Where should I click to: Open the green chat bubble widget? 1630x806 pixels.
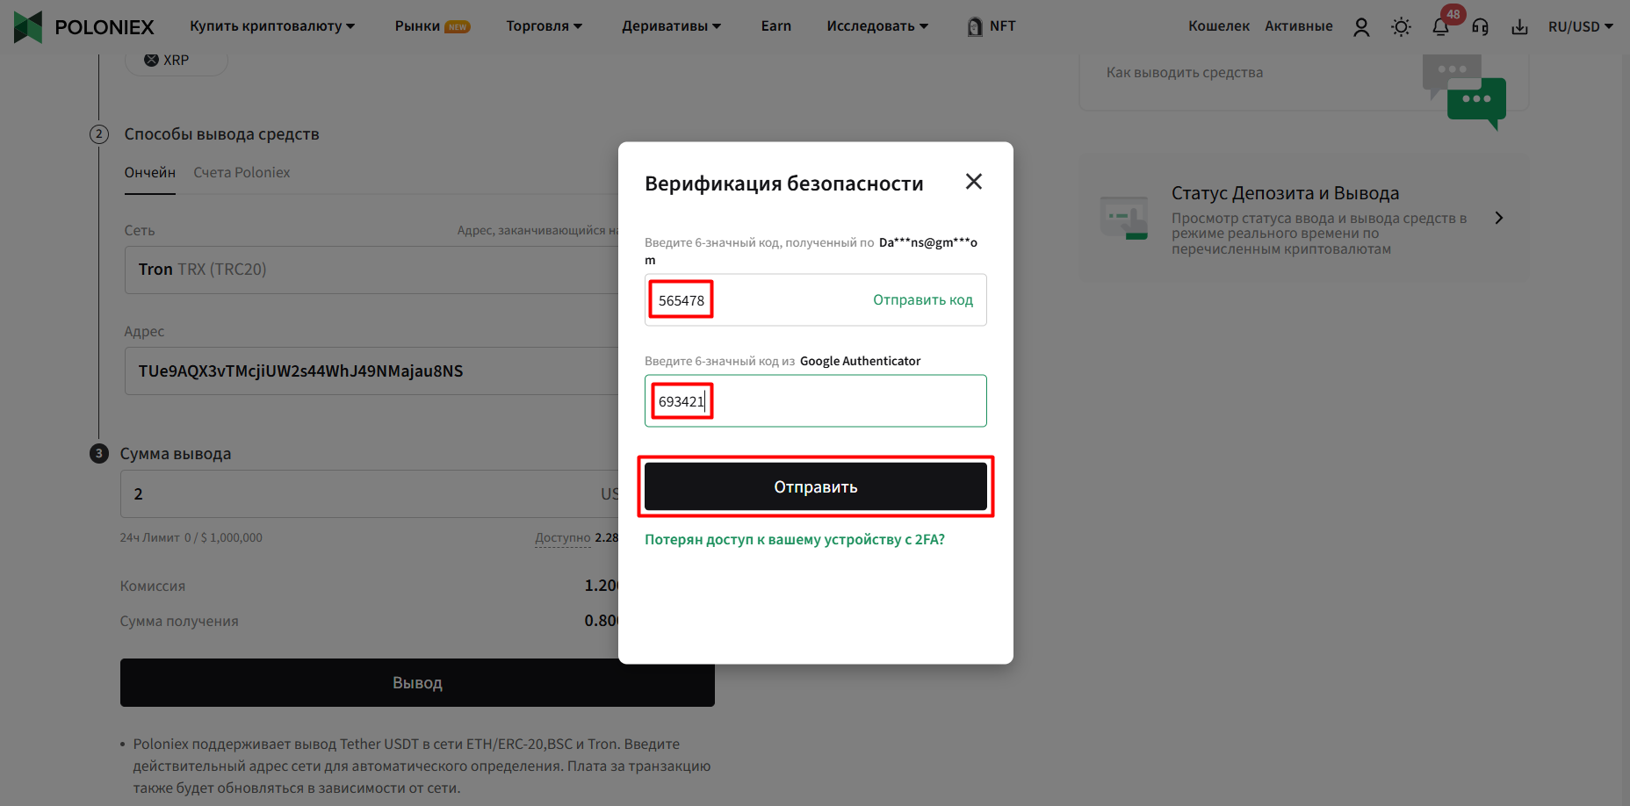coord(1476,103)
